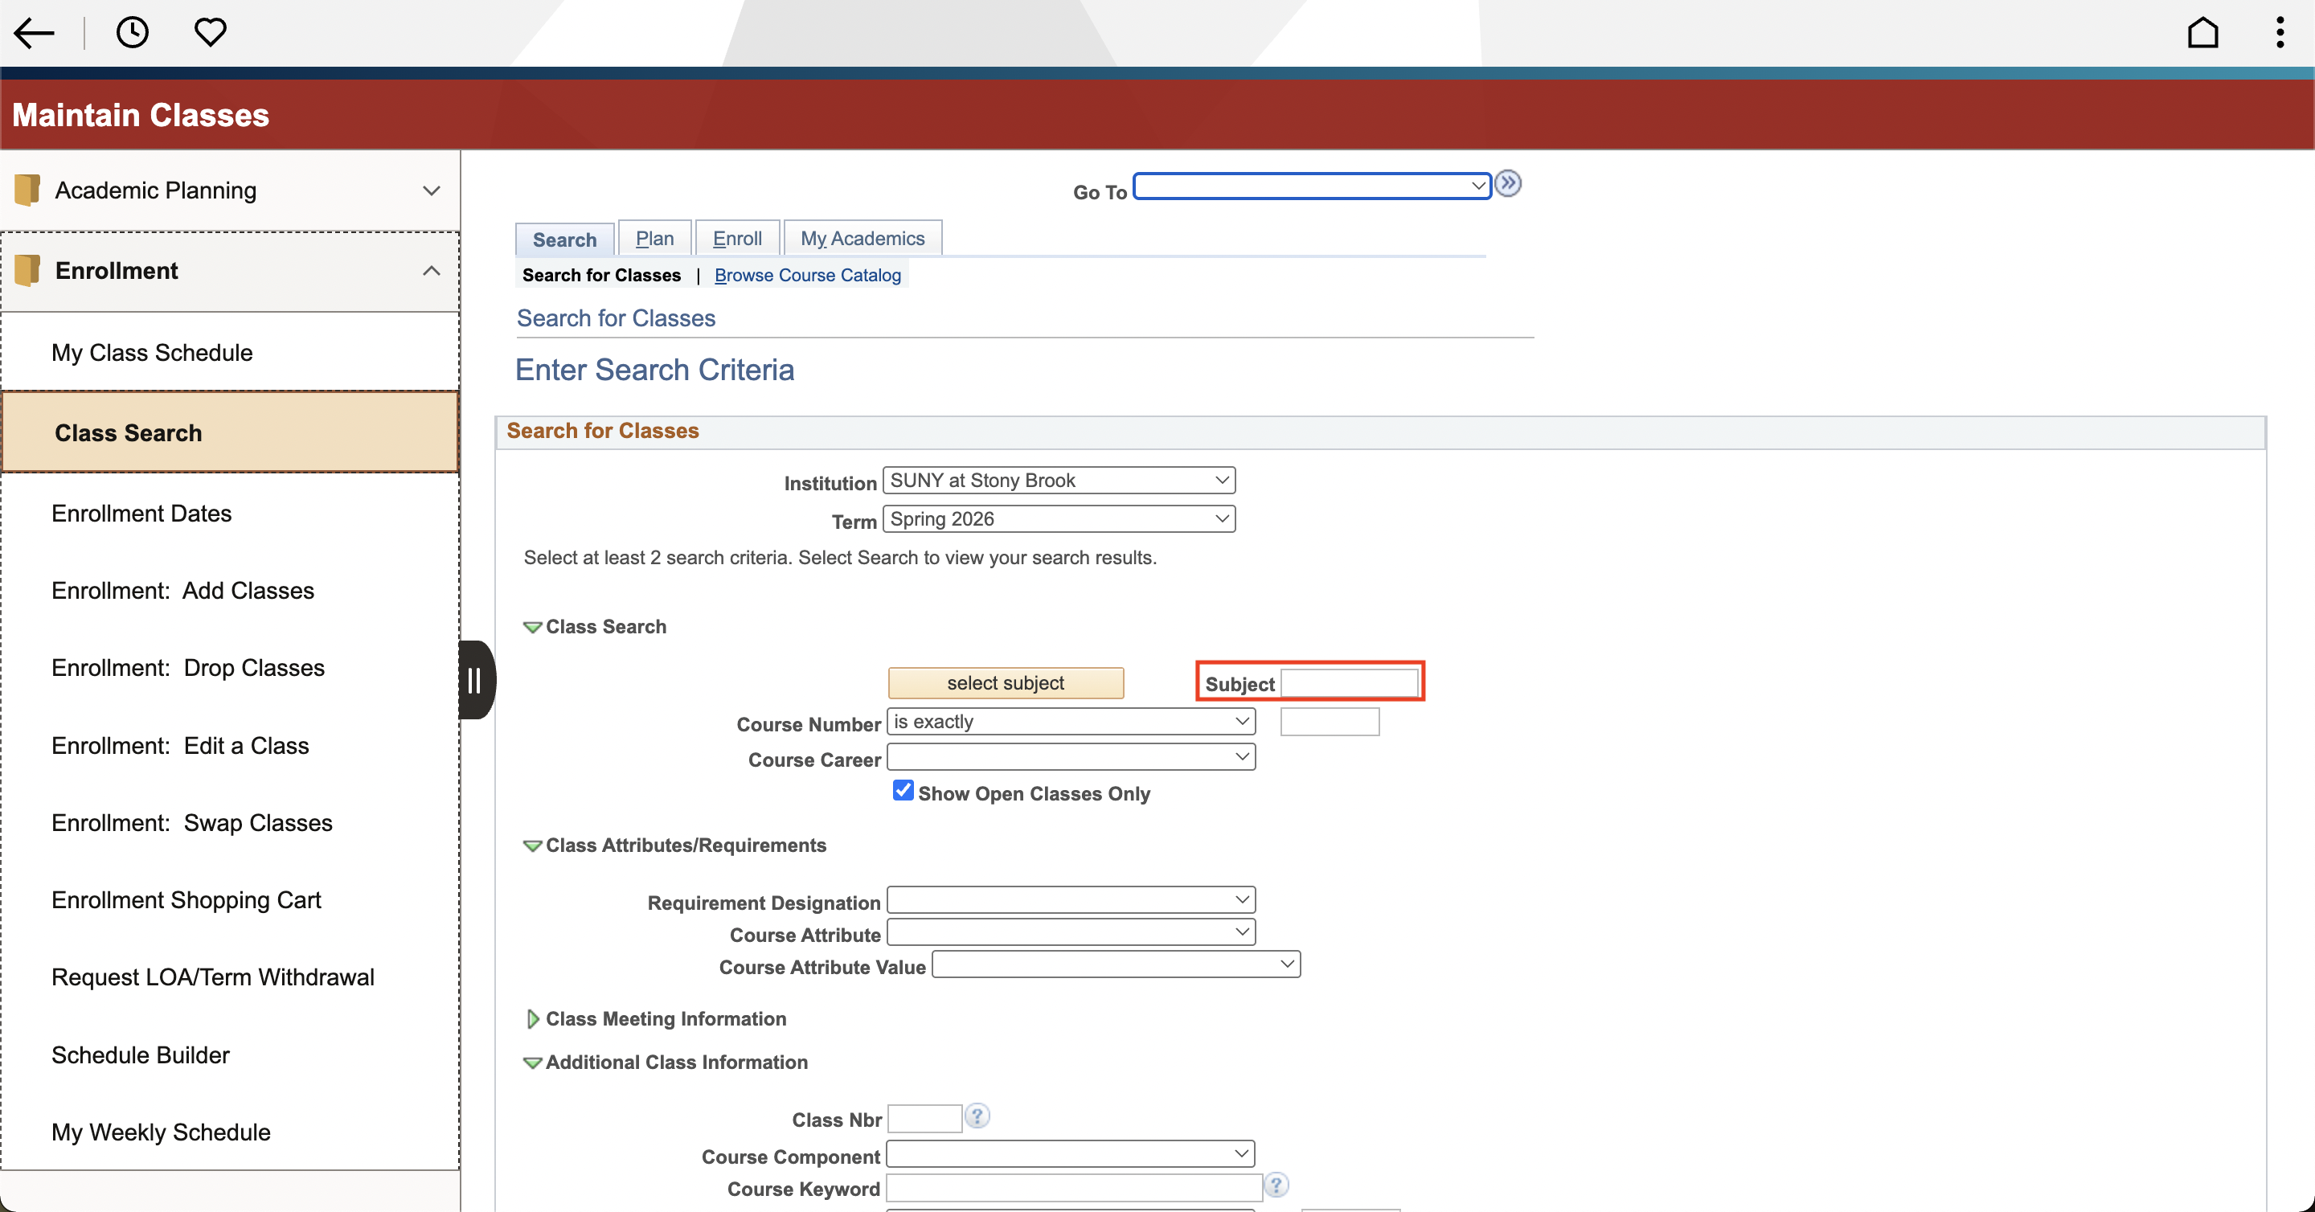Image resolution: width=2315 pixels, height=1212 pixels.
Task: Click the Course Number value field
Action: coord(1330,722)
